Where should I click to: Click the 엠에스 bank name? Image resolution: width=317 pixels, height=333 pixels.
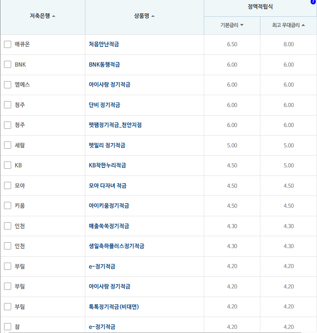click(x=22, y=84)
